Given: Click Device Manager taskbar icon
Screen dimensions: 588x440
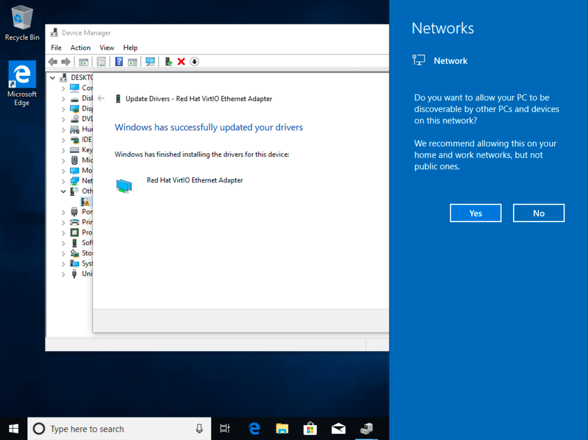Looking at the screenshot, I should [367, 429].
